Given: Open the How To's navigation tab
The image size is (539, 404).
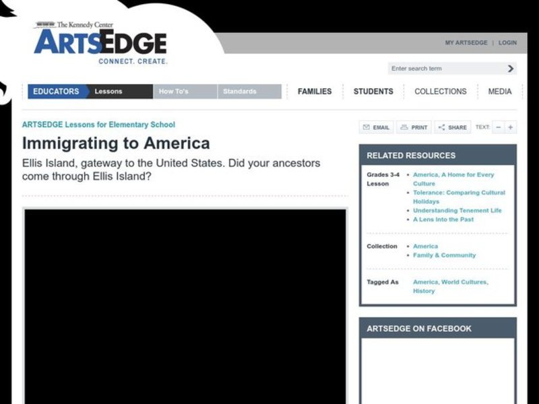Looking at the screenshot, I should click(x=174, y=91).
